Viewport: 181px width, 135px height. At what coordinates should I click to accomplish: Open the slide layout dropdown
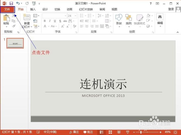coord(36,16)
